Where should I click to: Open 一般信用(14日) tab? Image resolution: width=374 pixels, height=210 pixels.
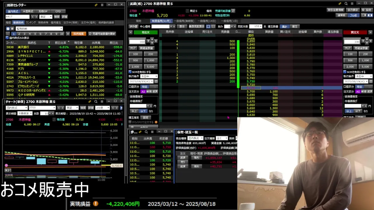(207, 21)
